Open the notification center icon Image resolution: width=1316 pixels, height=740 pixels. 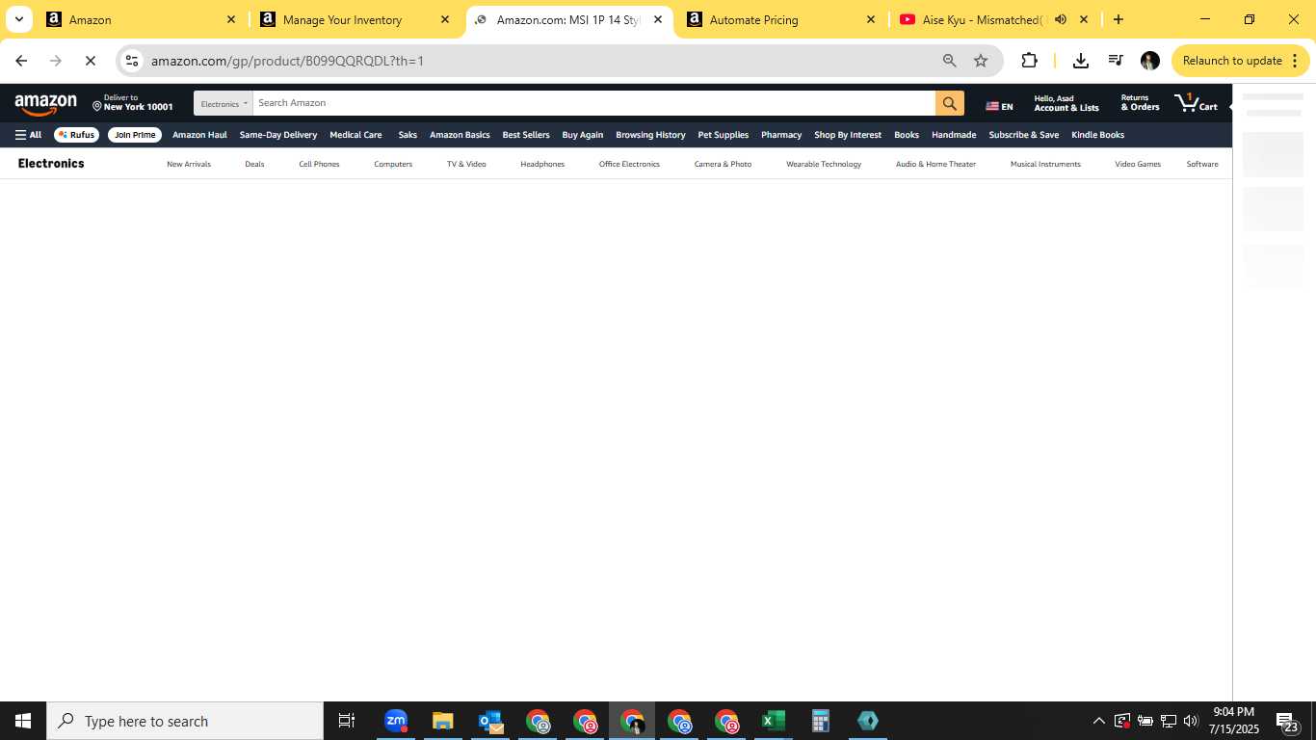[x=1288, y=721]
